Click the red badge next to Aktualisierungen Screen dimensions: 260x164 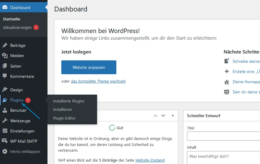tap(36, 28)
